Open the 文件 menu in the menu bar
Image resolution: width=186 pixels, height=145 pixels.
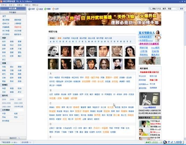[4, 5]
